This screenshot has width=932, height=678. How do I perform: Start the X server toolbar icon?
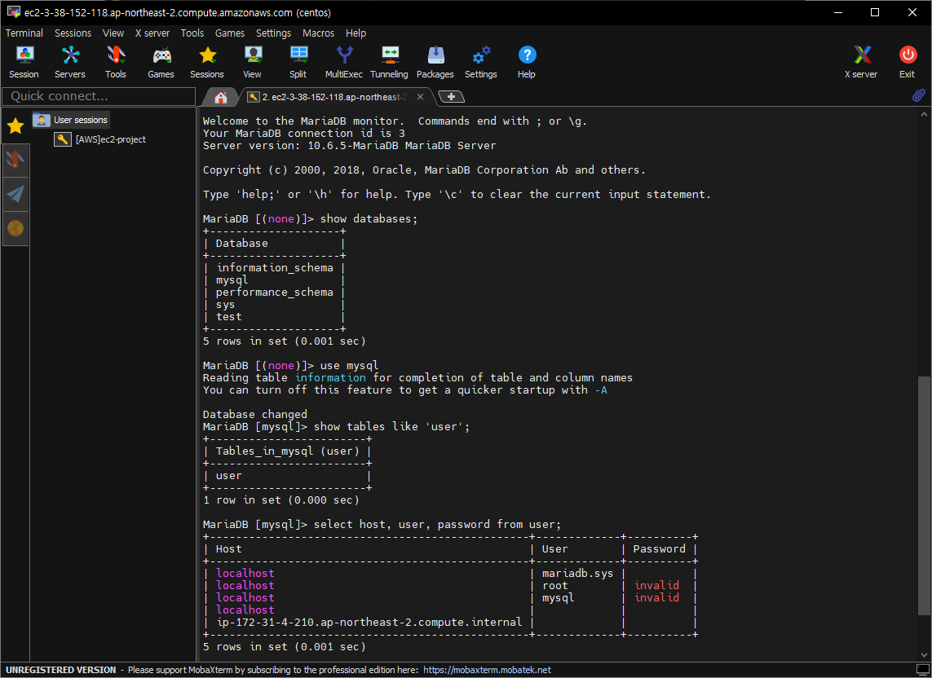(861, 62)
